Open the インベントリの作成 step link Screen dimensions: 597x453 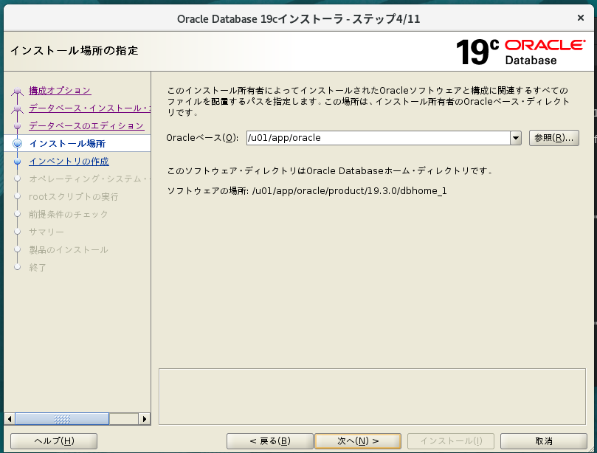(x=69, y=162)
